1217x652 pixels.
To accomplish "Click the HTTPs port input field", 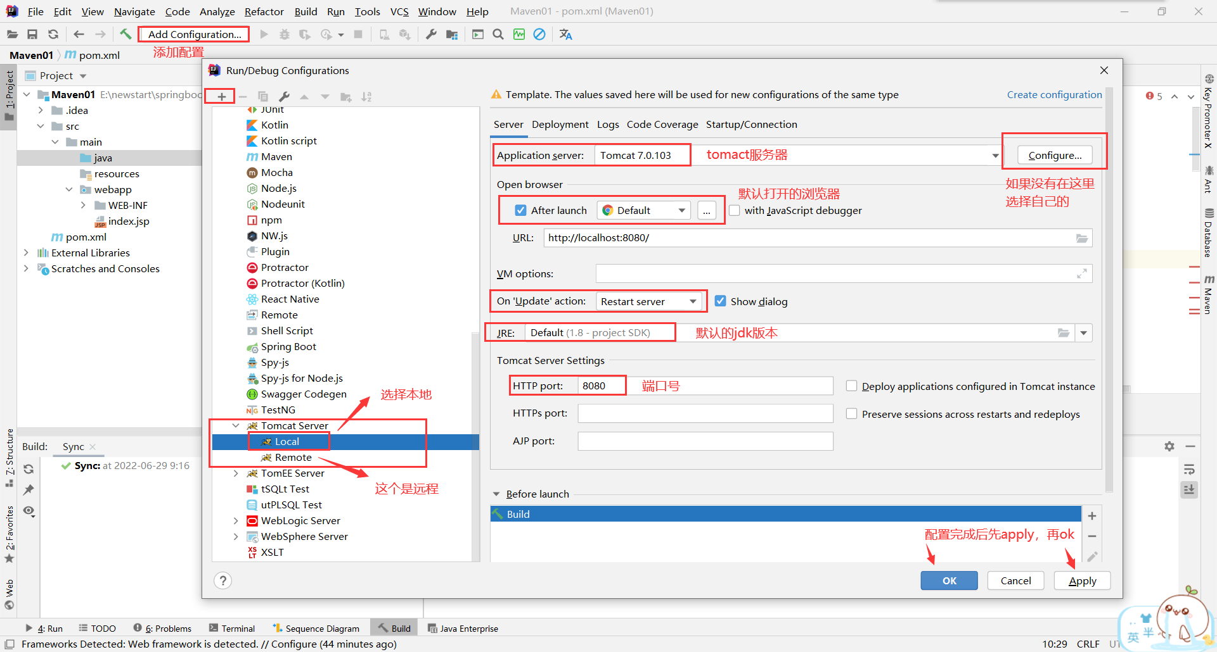I will [x=705, y=413].
